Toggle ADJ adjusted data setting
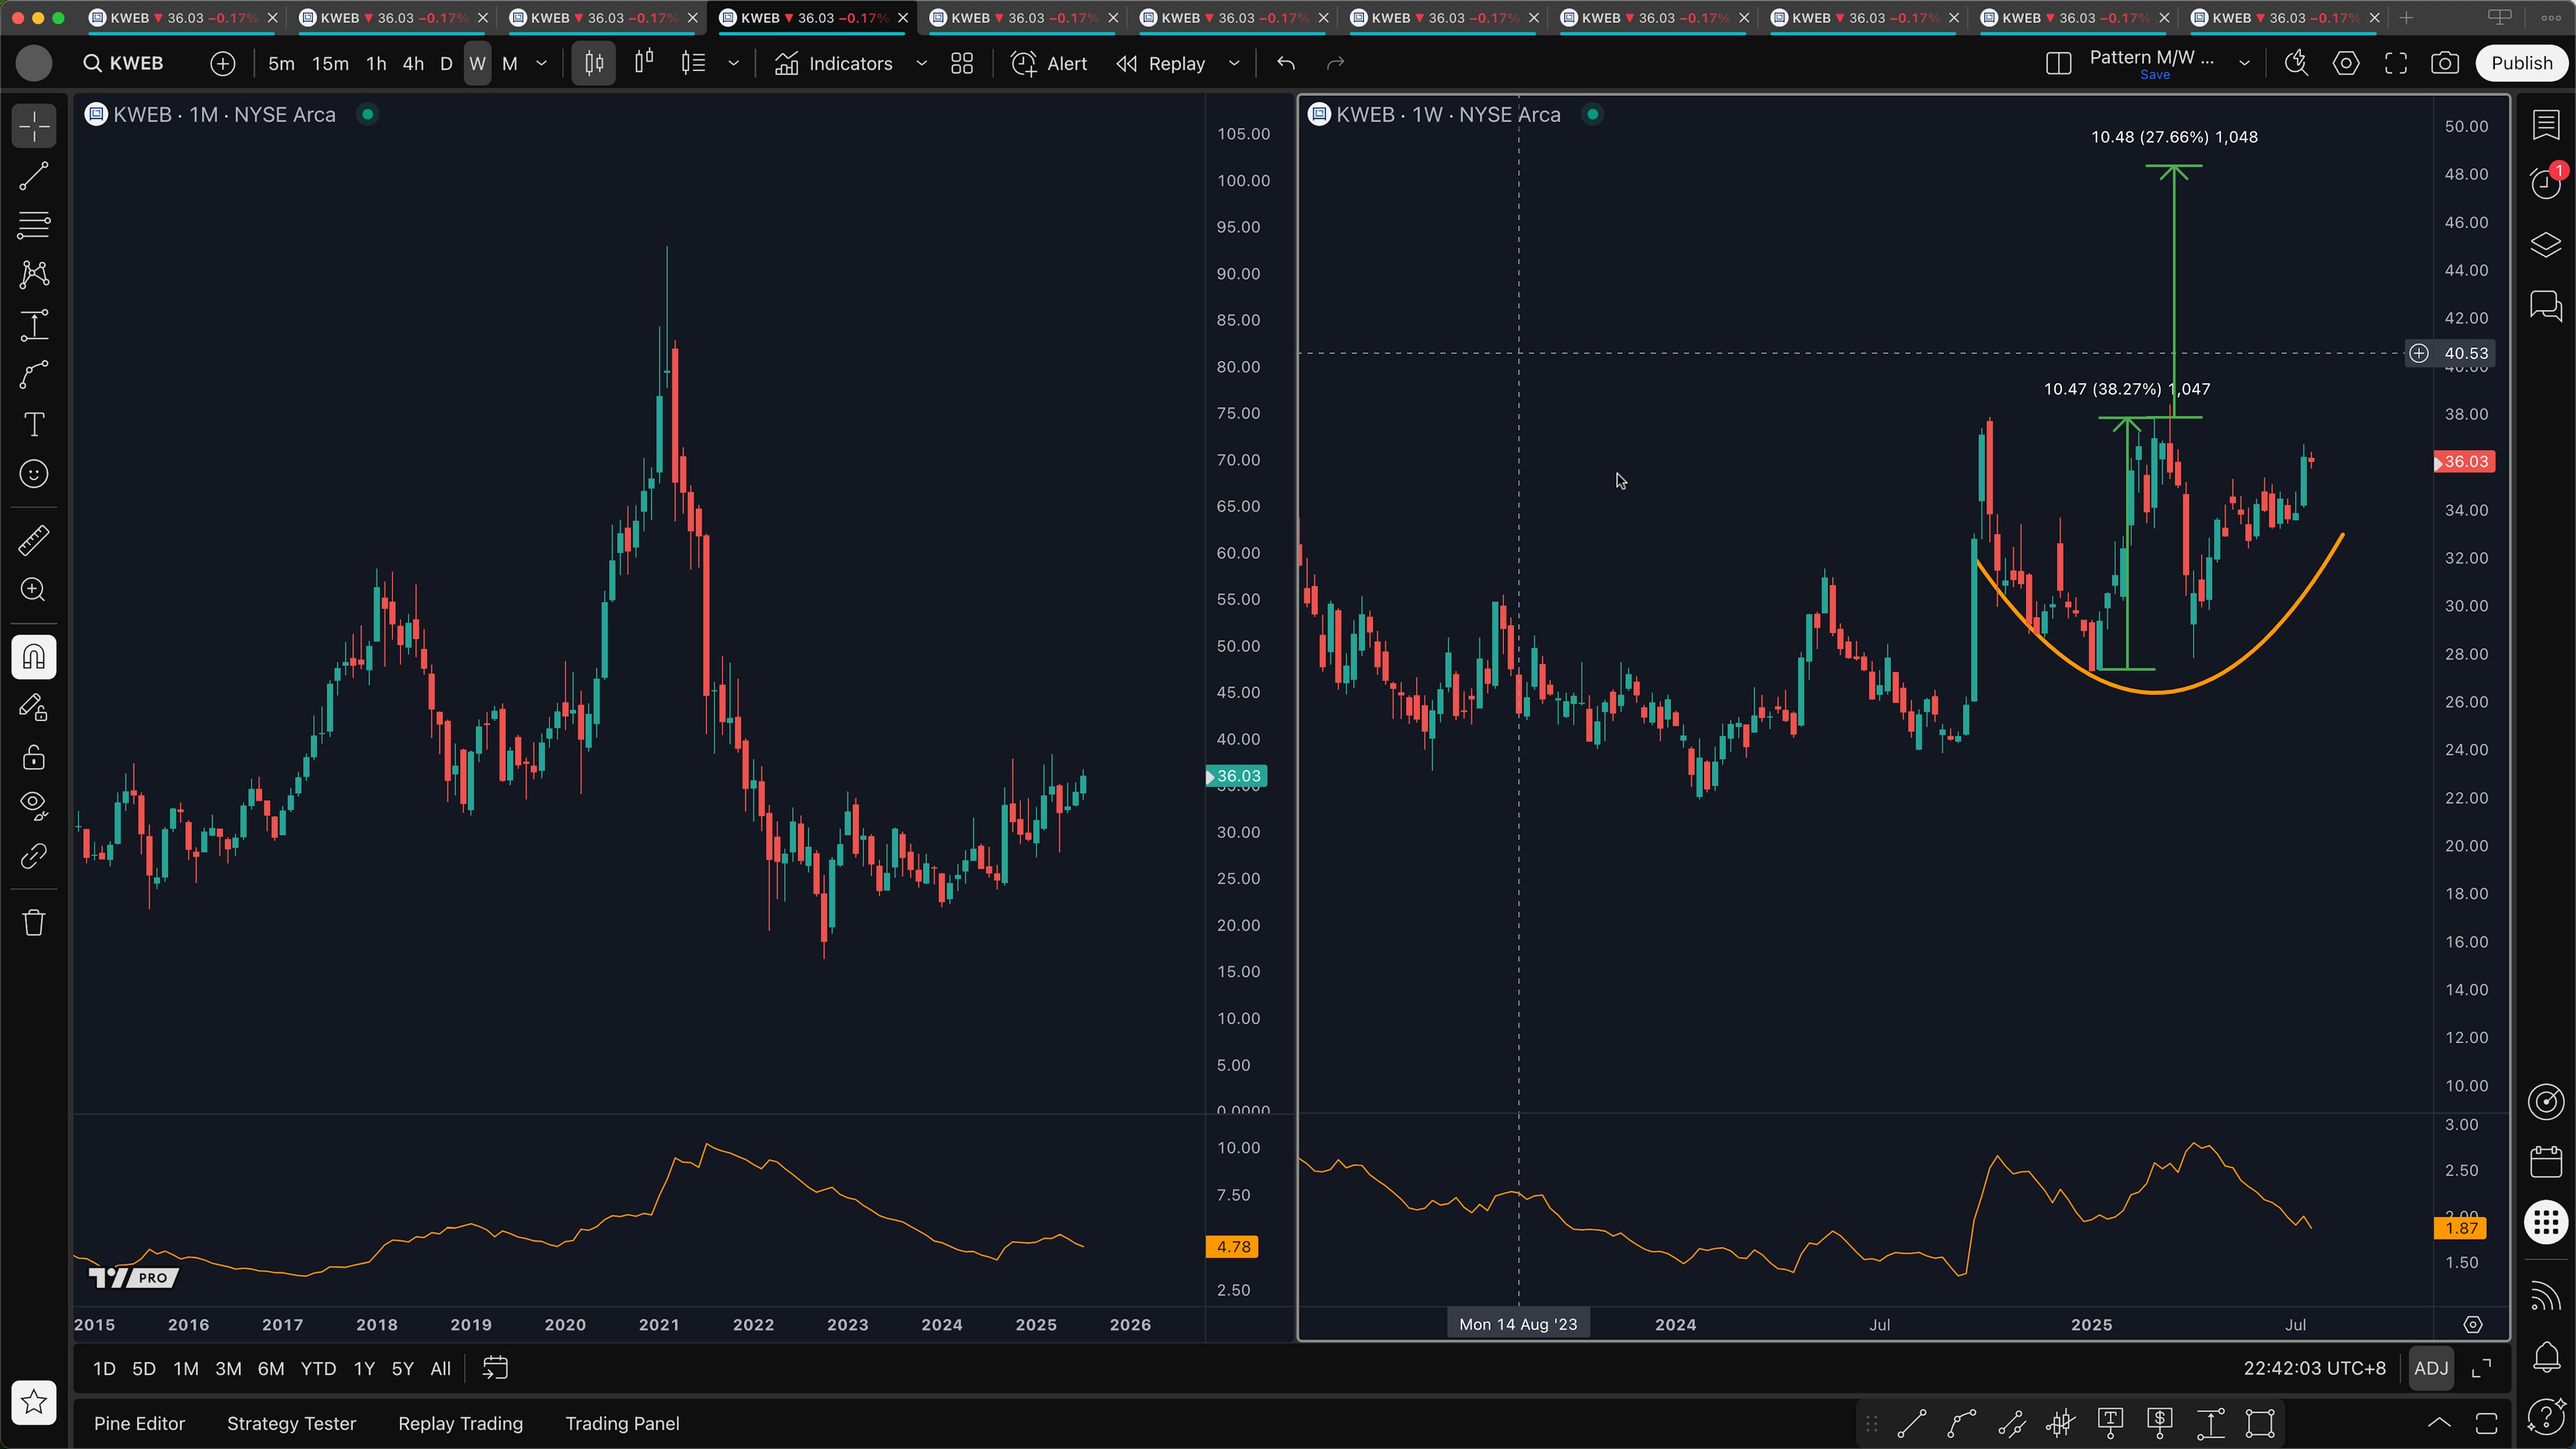 click(x=2431, y=1368)
